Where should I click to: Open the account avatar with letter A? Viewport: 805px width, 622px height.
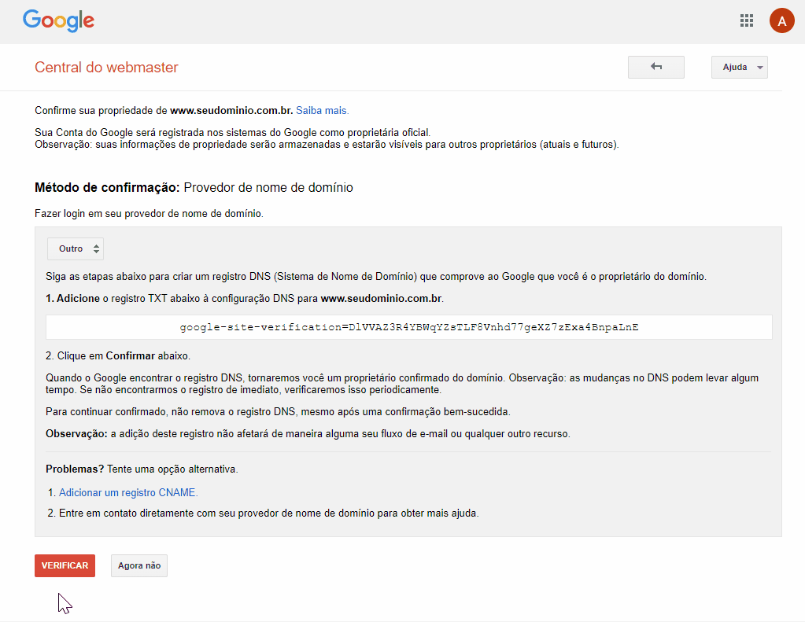(781, 20)
